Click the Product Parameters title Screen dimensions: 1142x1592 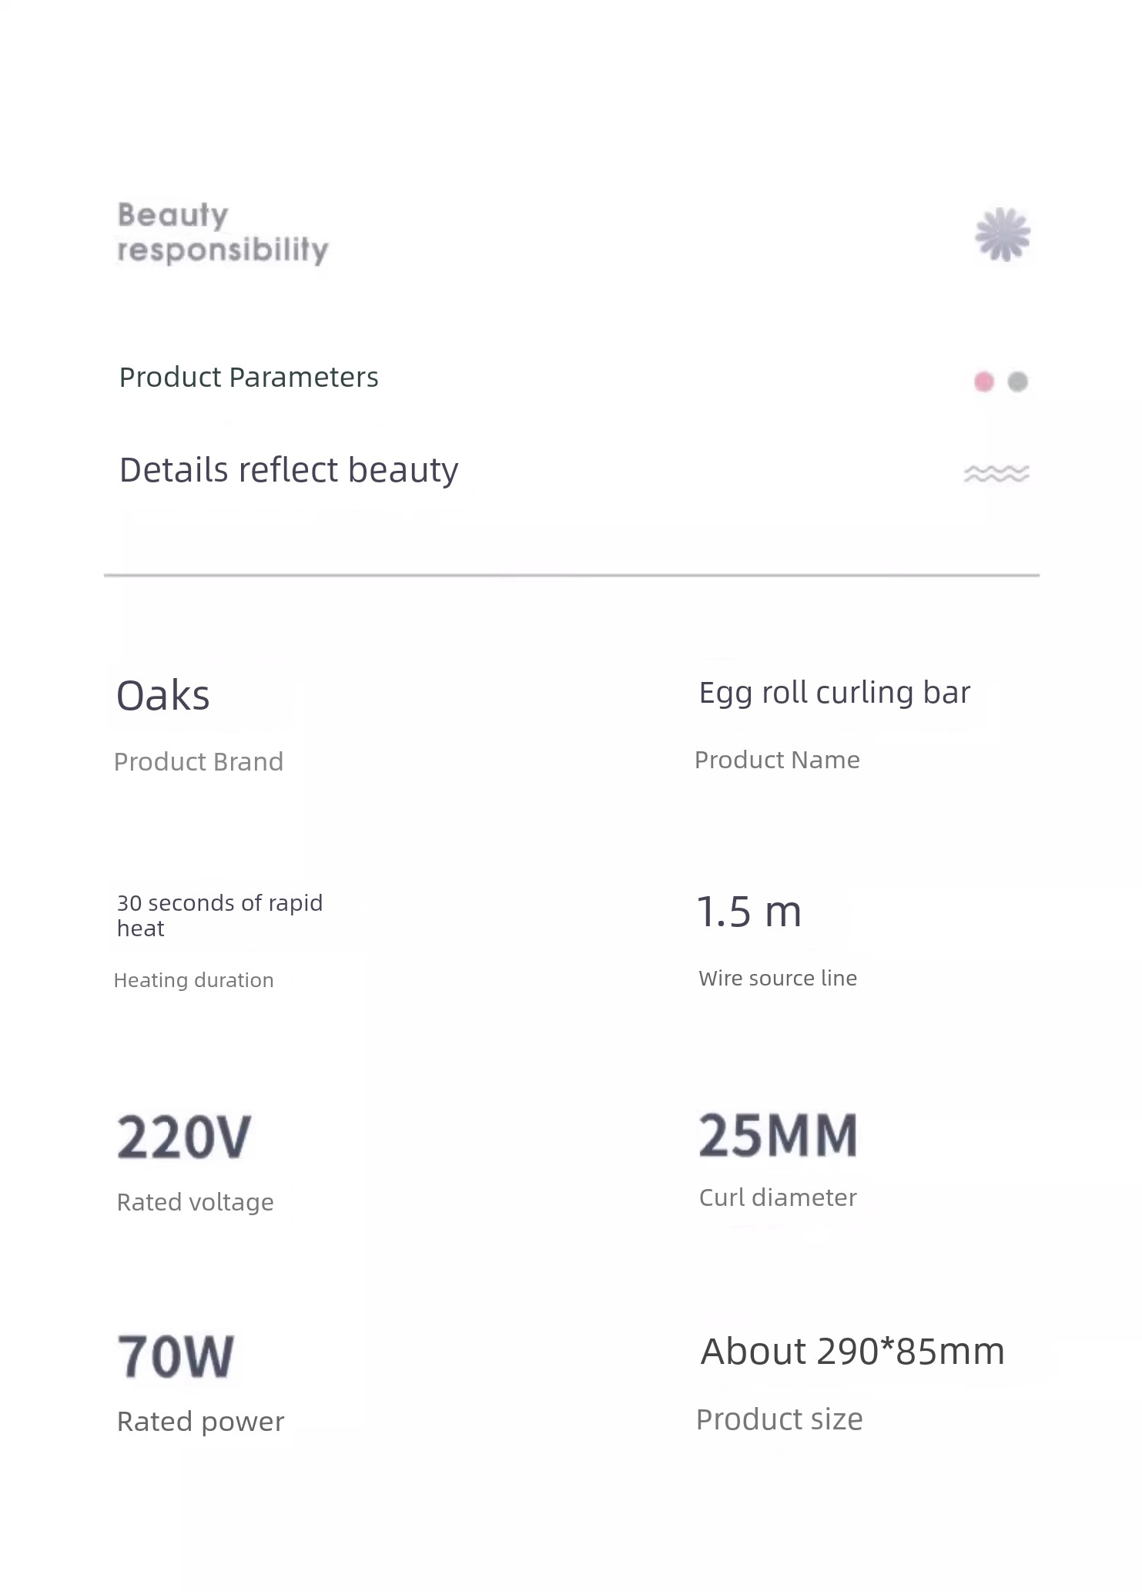click(x=249, y=378)
